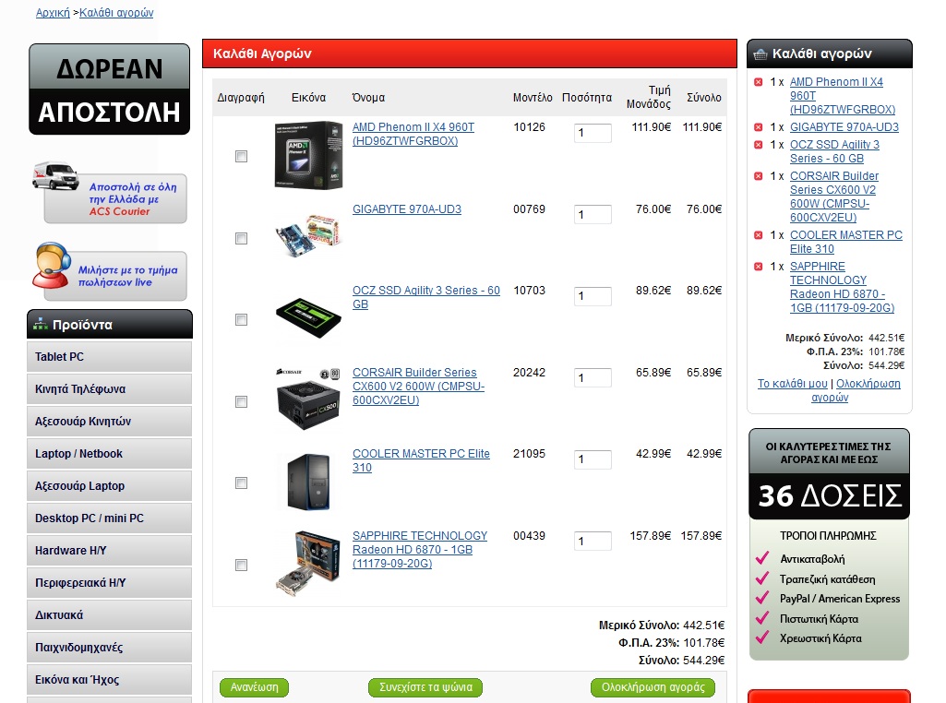The image size is (946, 703).
Task: Remove OCZ SSD Agility 3 from sidebar cart
Action: point(759,145)
